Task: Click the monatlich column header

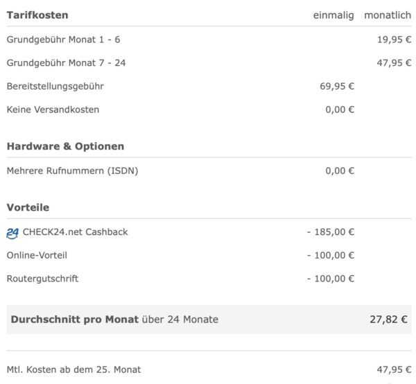Action: 388,15
